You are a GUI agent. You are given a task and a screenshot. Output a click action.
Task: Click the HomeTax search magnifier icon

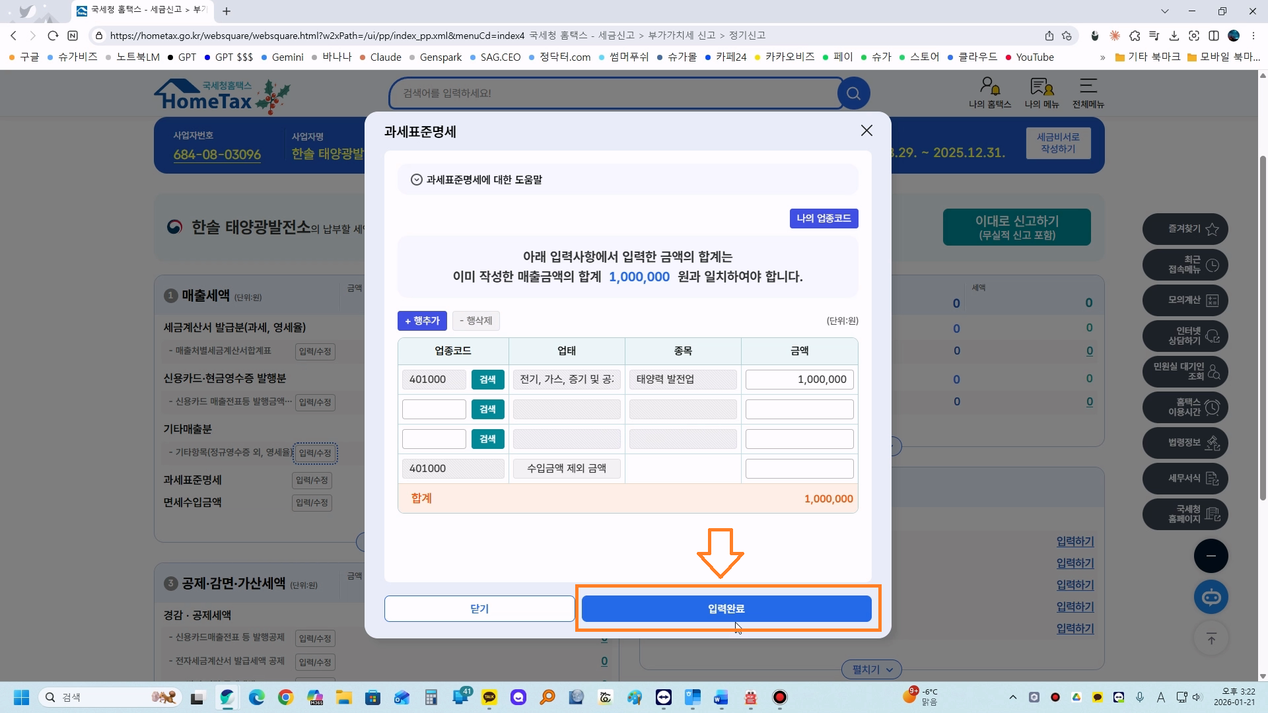pyautogui.click(x=853, y=93)
